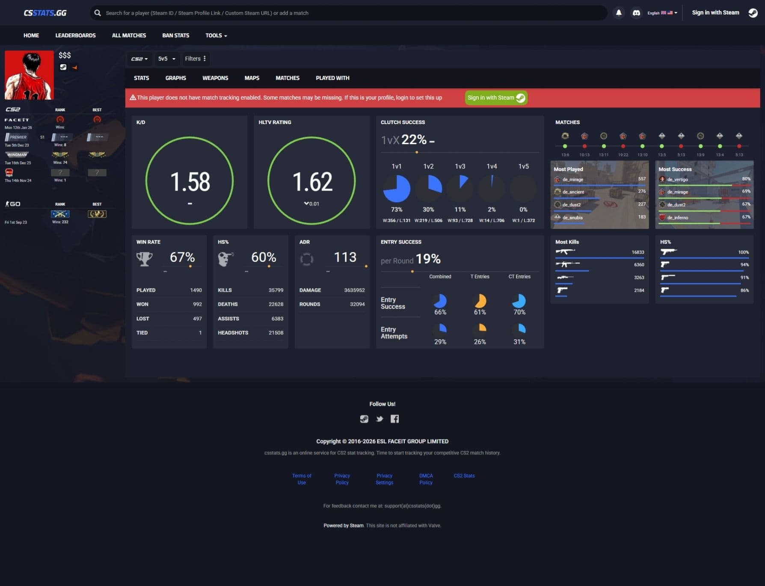Click Sign in with Steam in the red banner

496,98
